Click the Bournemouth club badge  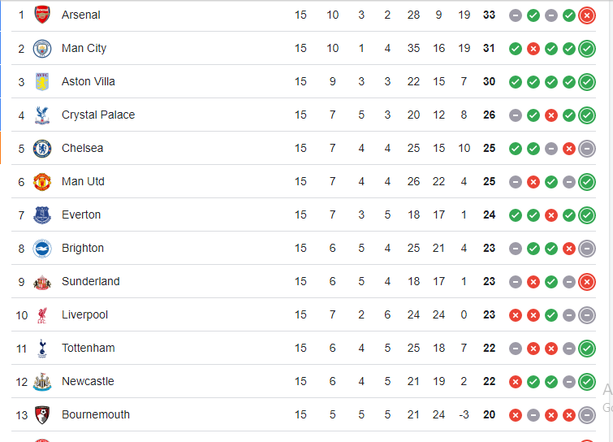coord(42,414)
